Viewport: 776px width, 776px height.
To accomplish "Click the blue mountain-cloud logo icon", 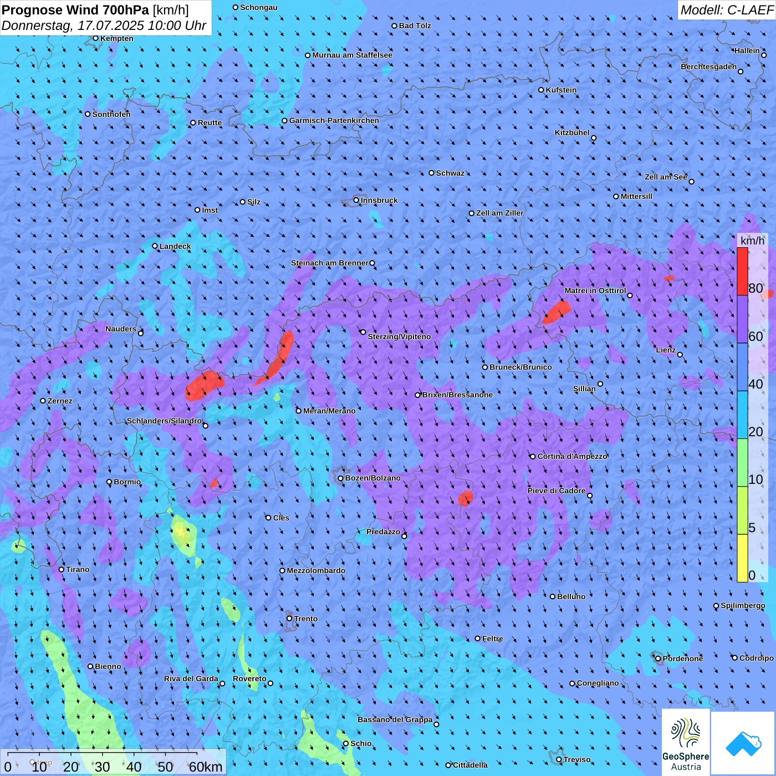I will [x=743, y=743].
